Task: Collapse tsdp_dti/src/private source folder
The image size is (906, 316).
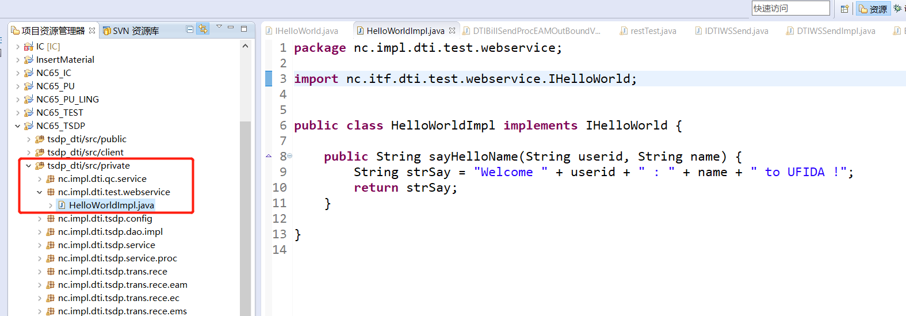Action: pyautogui.click(x=29, y=166)
